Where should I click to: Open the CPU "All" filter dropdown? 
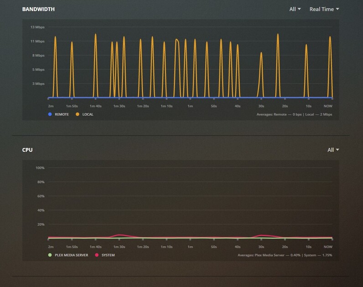tap(333, 150)
